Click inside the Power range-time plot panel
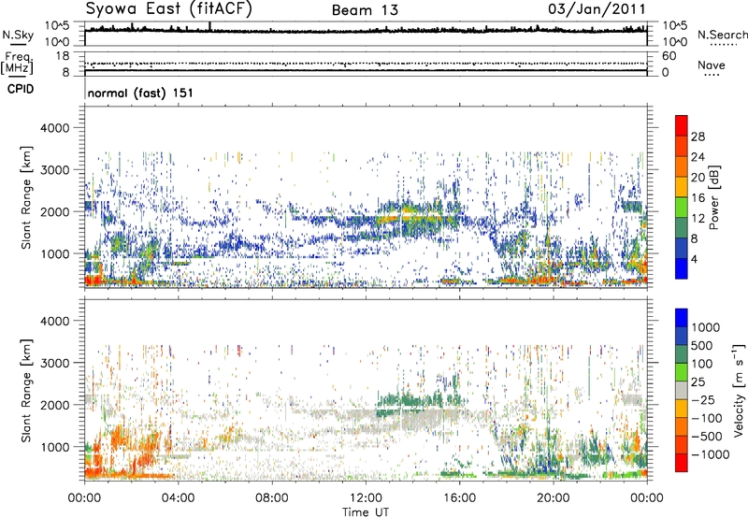The width and height of the screenshot is (748, 518). pos(366,197)
